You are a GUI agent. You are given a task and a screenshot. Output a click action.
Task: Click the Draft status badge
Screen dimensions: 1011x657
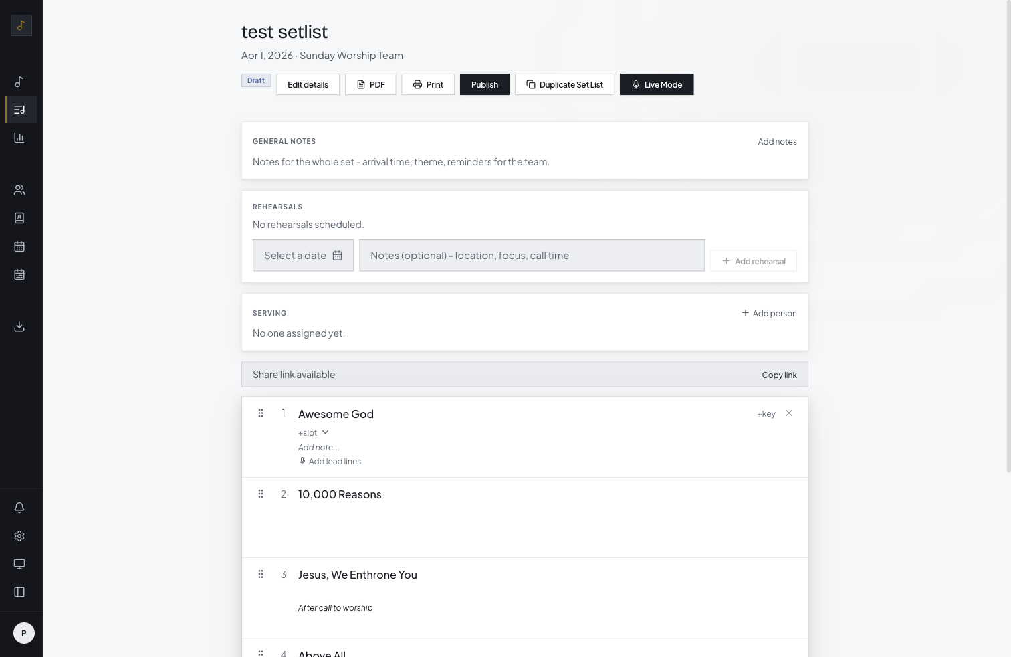(x=256, y=80)
